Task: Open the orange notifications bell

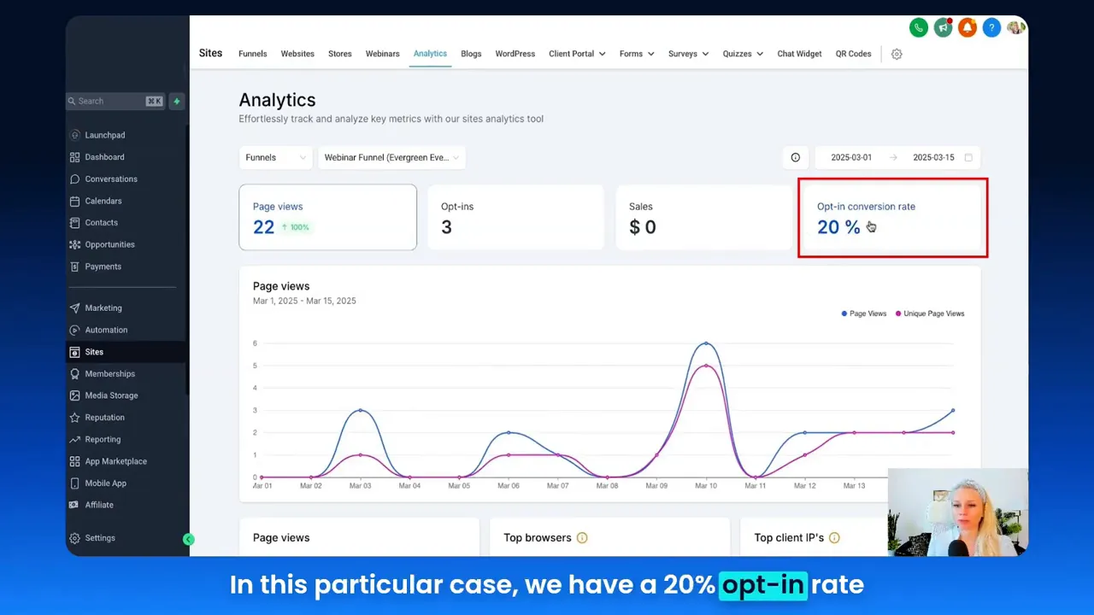Action: [x=967, y=27]
